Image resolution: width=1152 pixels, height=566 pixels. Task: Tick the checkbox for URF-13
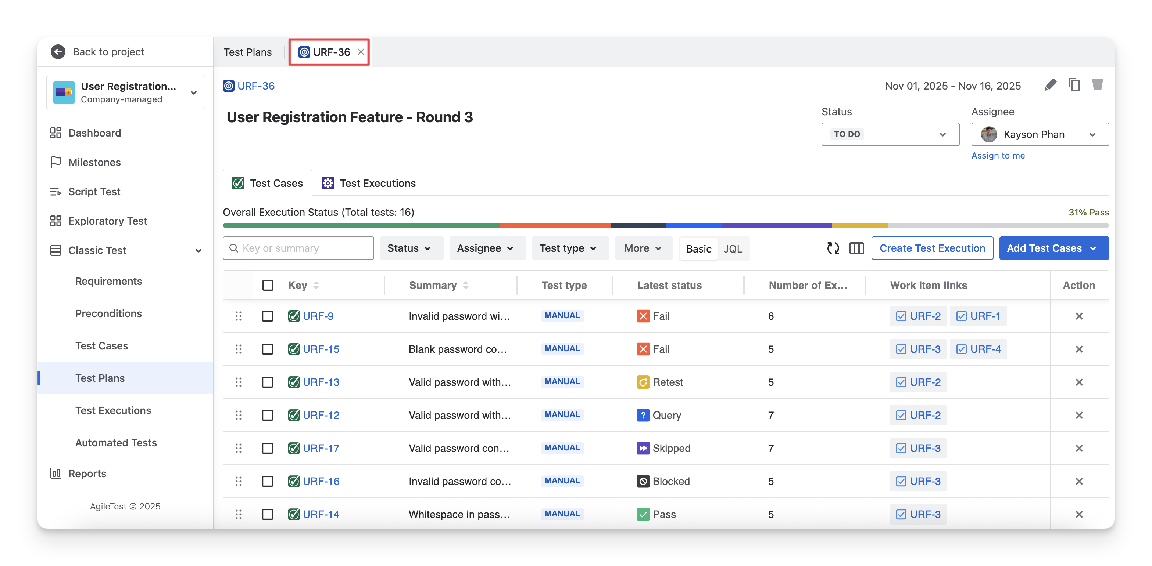coord(268,382)
